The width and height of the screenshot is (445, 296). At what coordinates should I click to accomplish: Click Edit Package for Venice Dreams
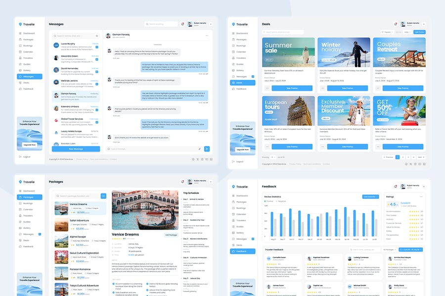click(171, 235)
